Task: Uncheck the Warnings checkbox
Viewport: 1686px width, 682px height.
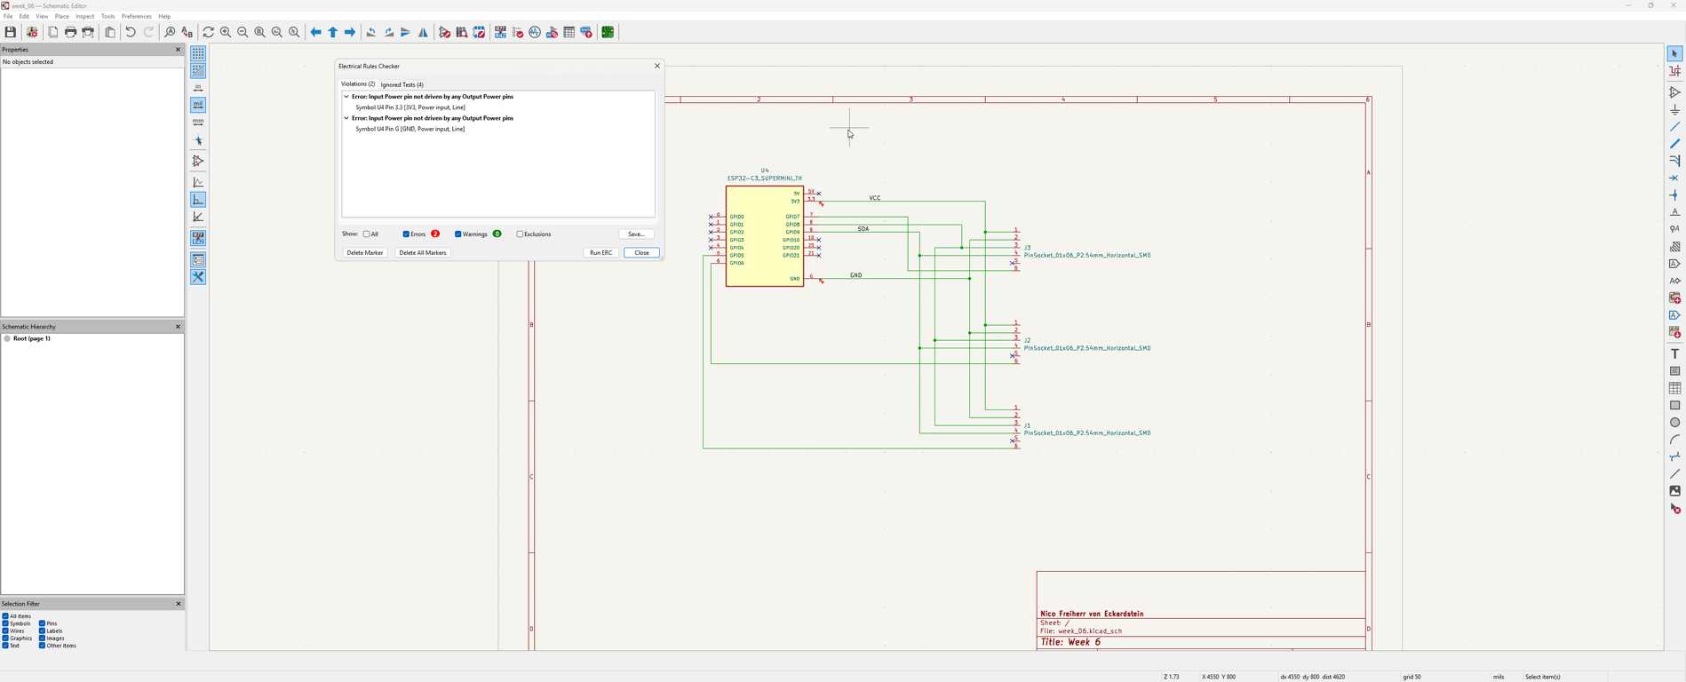Action: 457,234
